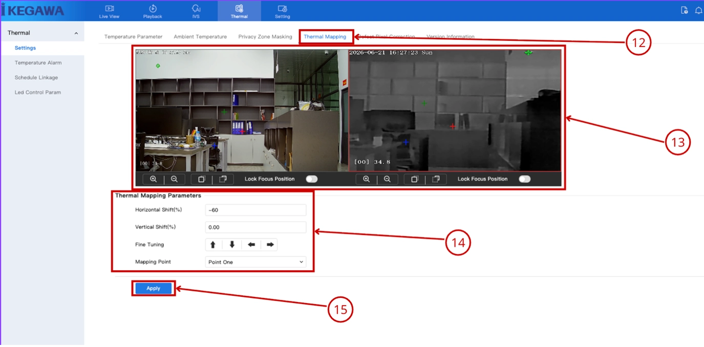Zoom in on the thermal video
Image resolution: width=704 pixels, height=347 pixels.
[366, 179]
